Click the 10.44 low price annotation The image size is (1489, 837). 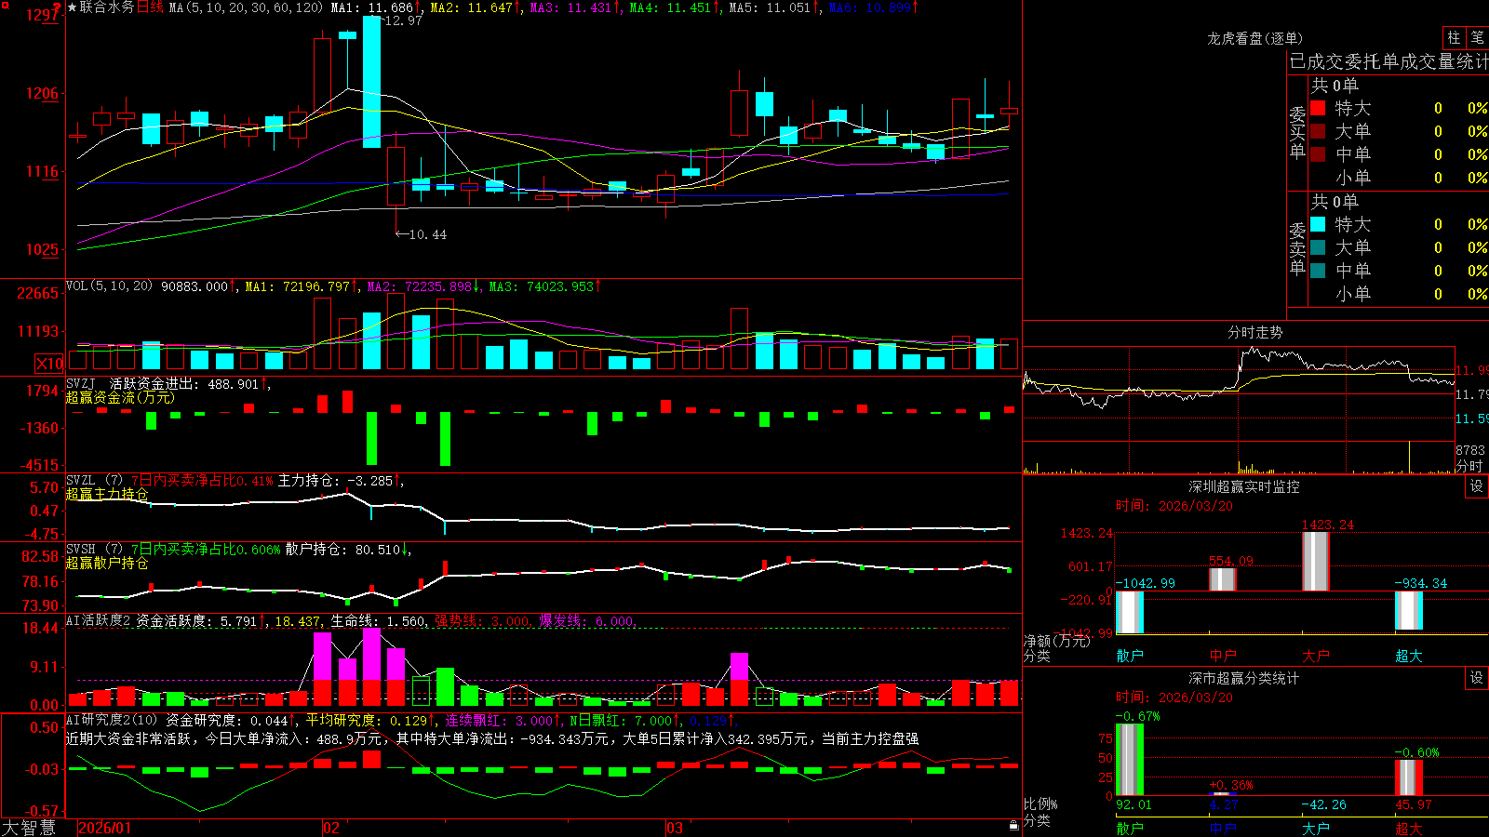(x=421, y=234)
